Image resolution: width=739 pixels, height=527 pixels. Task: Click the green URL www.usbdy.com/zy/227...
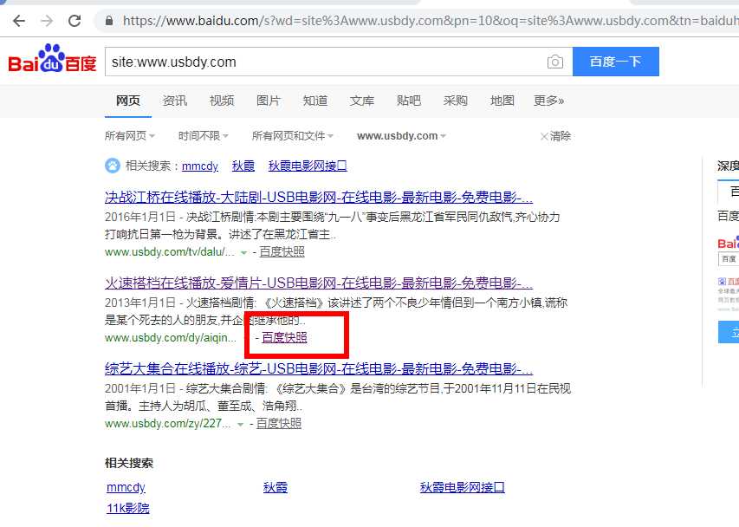tap(168, 424)
